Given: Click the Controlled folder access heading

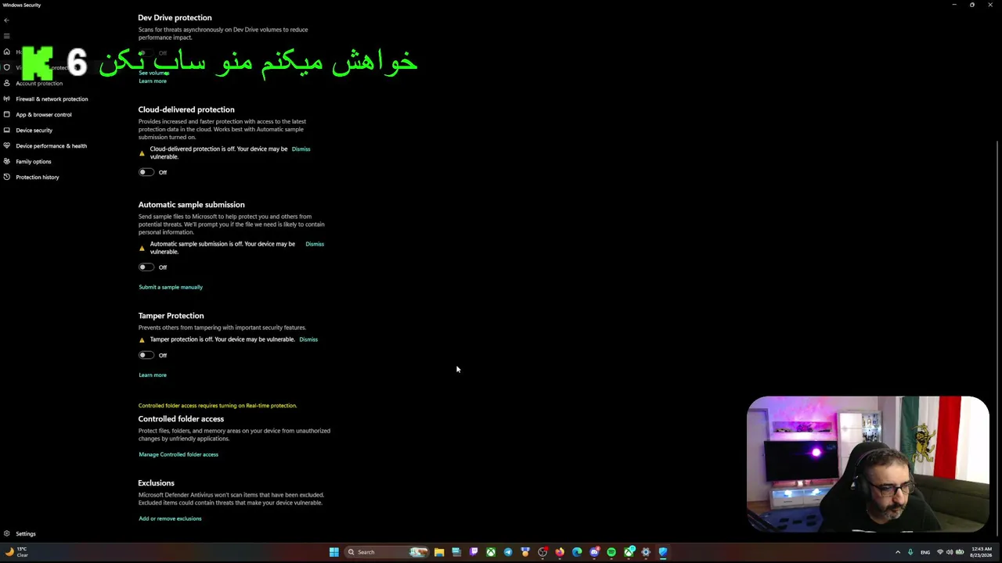Looking at the screenshot, I should (181, 419).
